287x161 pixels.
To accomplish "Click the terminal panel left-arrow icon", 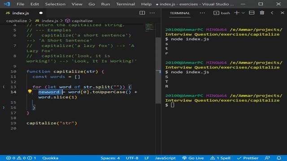I will click(272, 13).
